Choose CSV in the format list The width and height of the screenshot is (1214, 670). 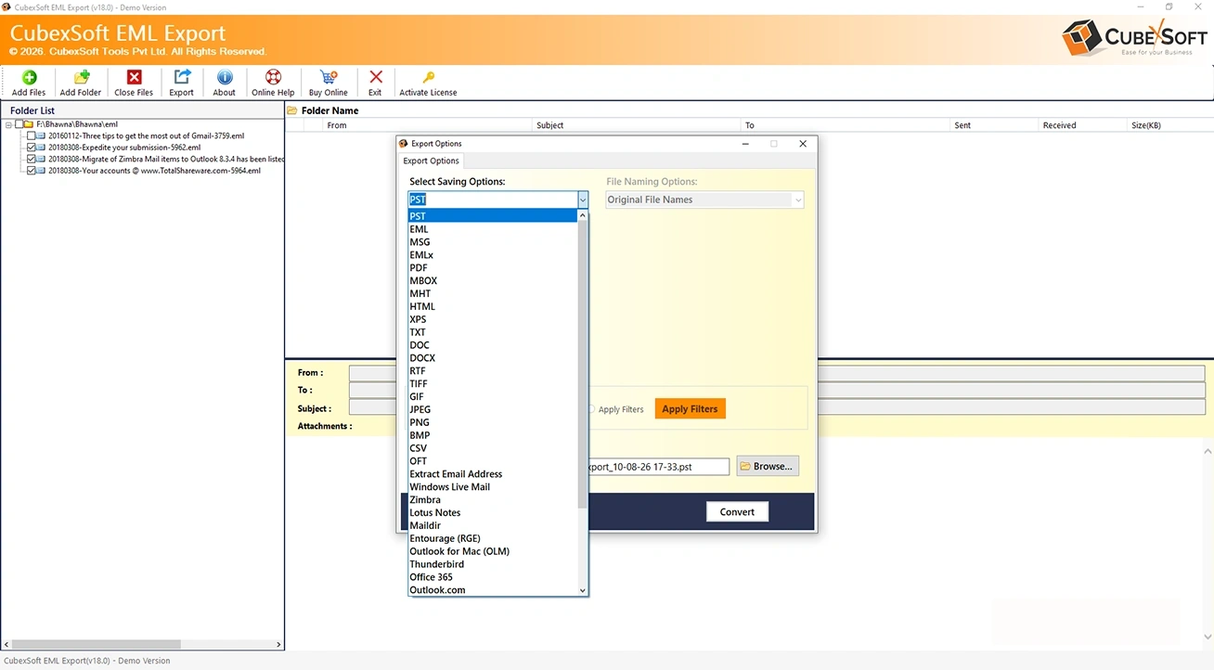tap(493, 448)
